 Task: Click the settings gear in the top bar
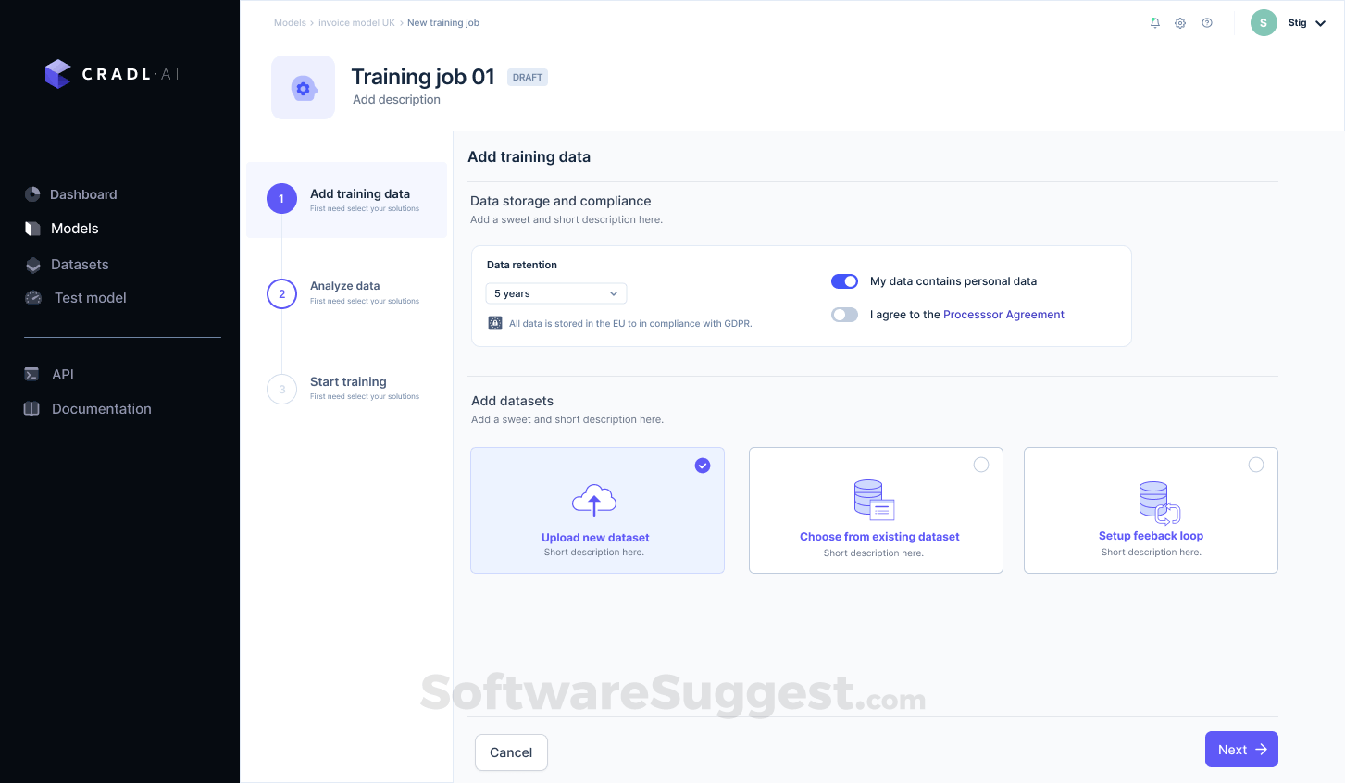(1180, 22)
